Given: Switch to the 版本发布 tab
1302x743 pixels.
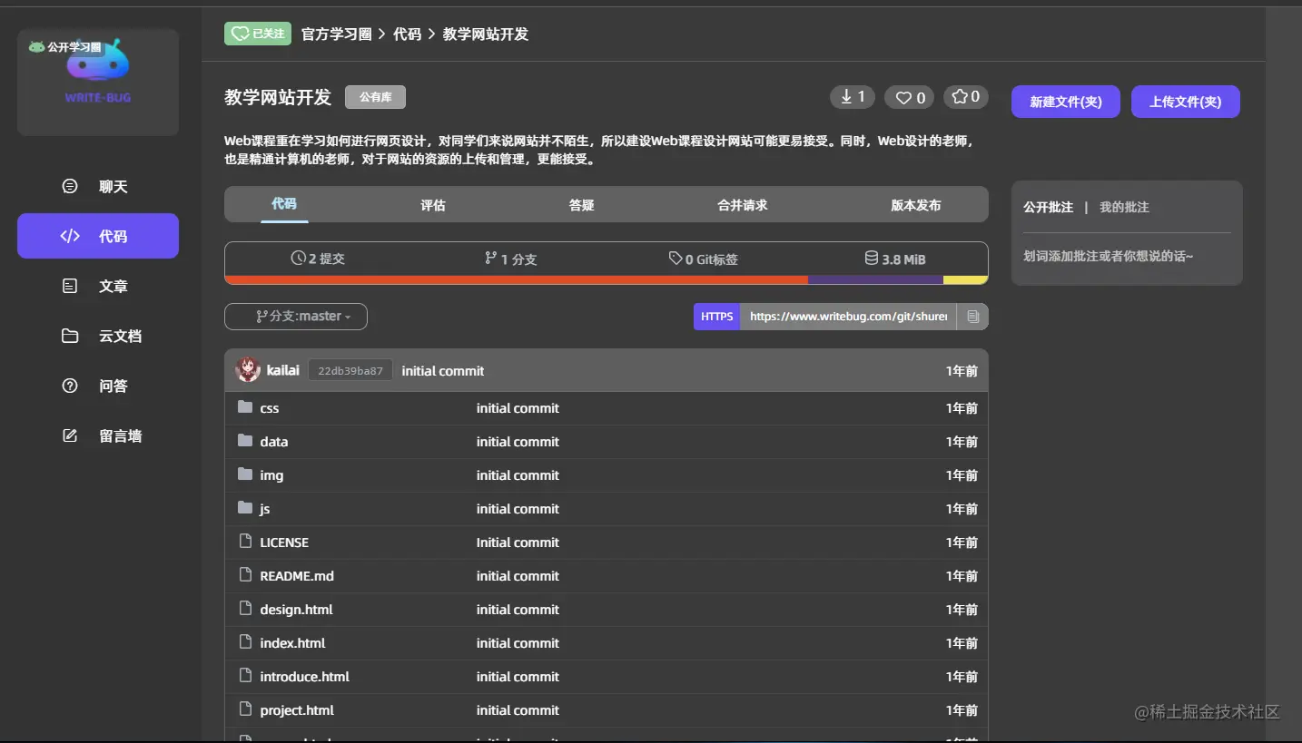Looking at the screenshot, I should click(916, 205).
